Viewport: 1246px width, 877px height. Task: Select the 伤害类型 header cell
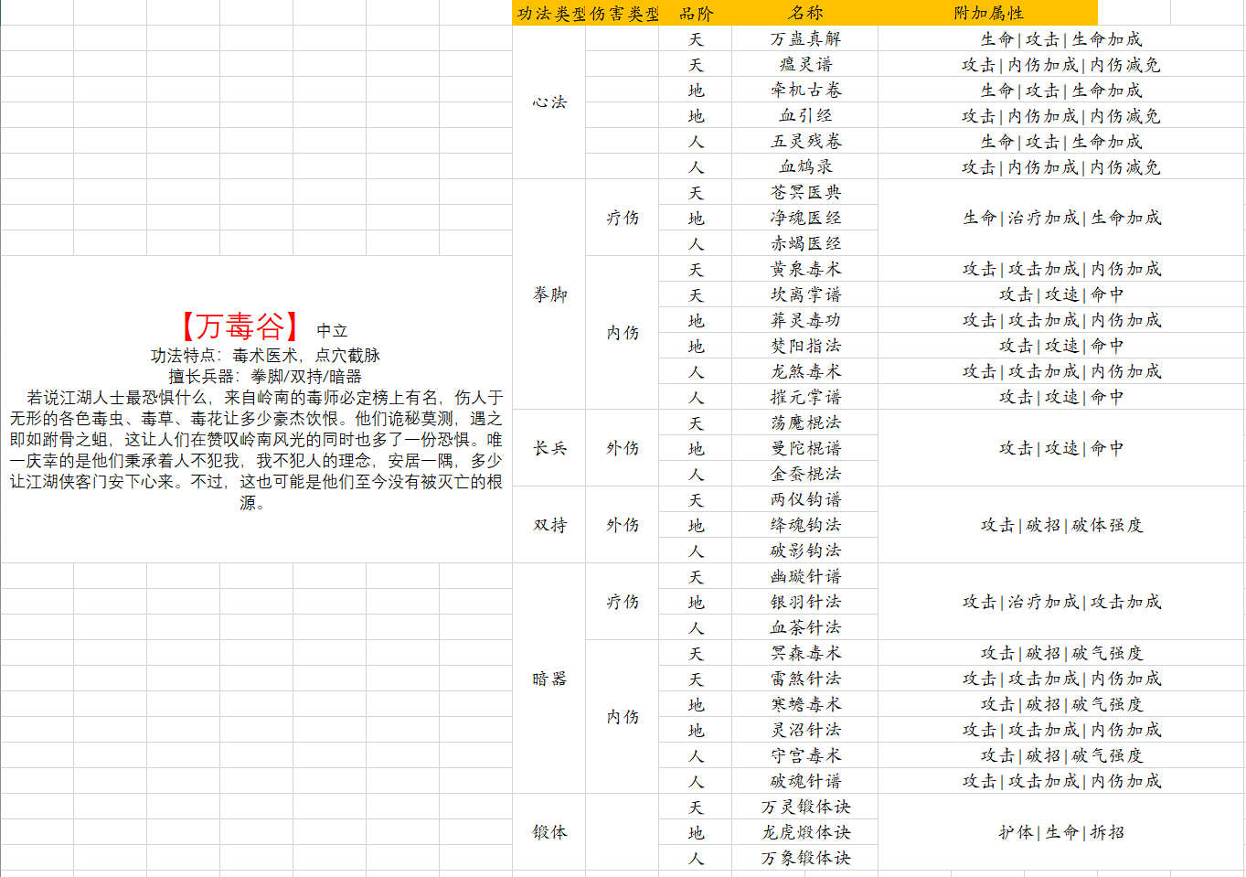(x=623, y=13)
